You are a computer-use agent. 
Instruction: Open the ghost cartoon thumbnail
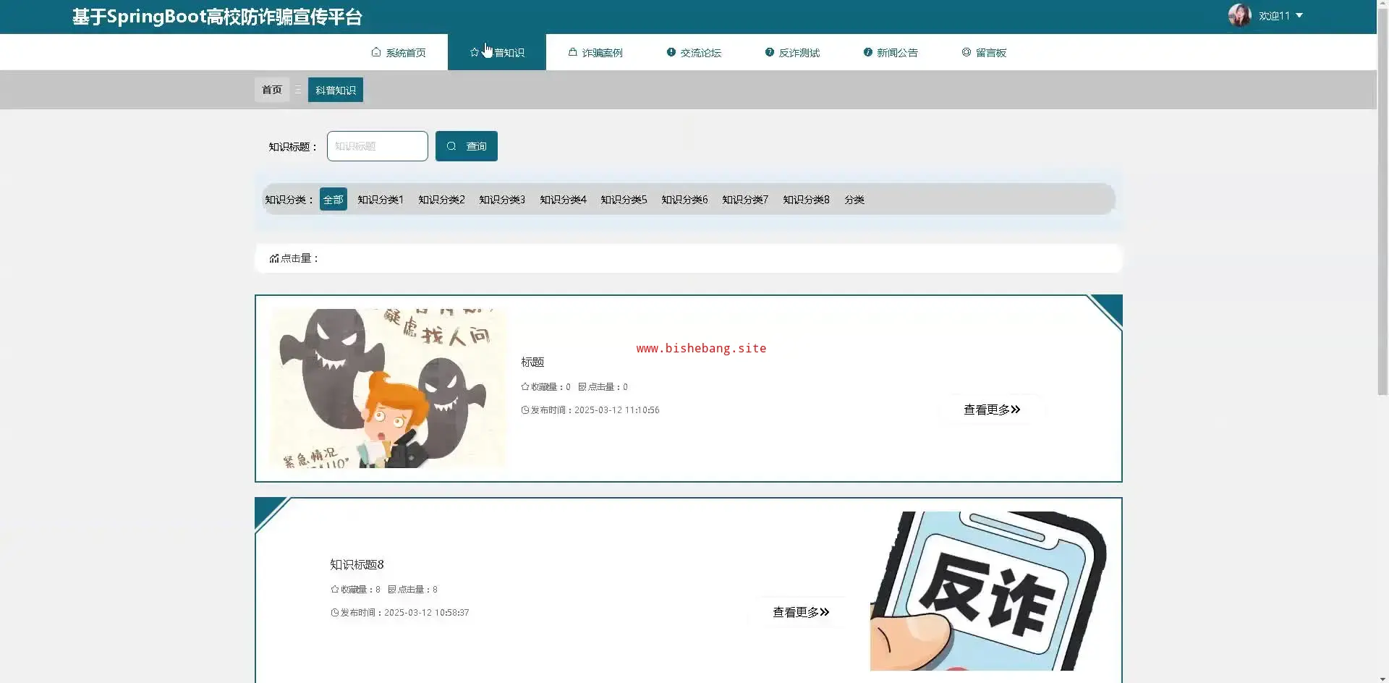388,388
